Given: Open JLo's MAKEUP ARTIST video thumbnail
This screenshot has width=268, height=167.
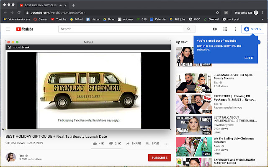Looking at the screenshot, I should coord(194,83).
